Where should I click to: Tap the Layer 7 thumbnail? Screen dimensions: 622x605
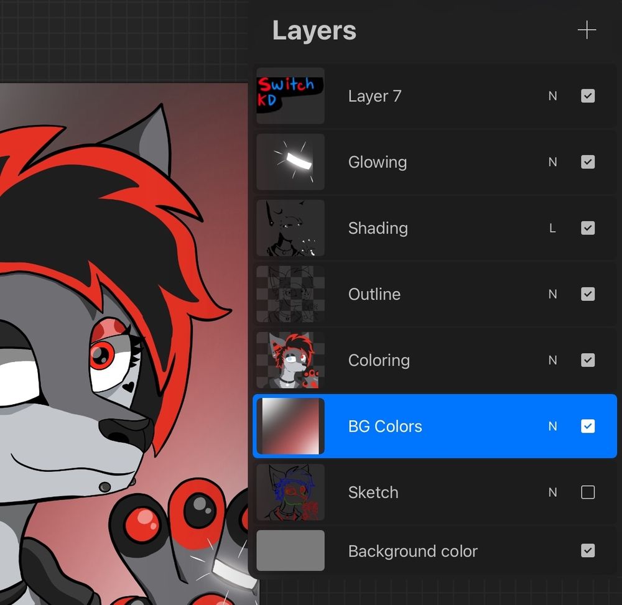pyautogui.click(x=290, y=96)
